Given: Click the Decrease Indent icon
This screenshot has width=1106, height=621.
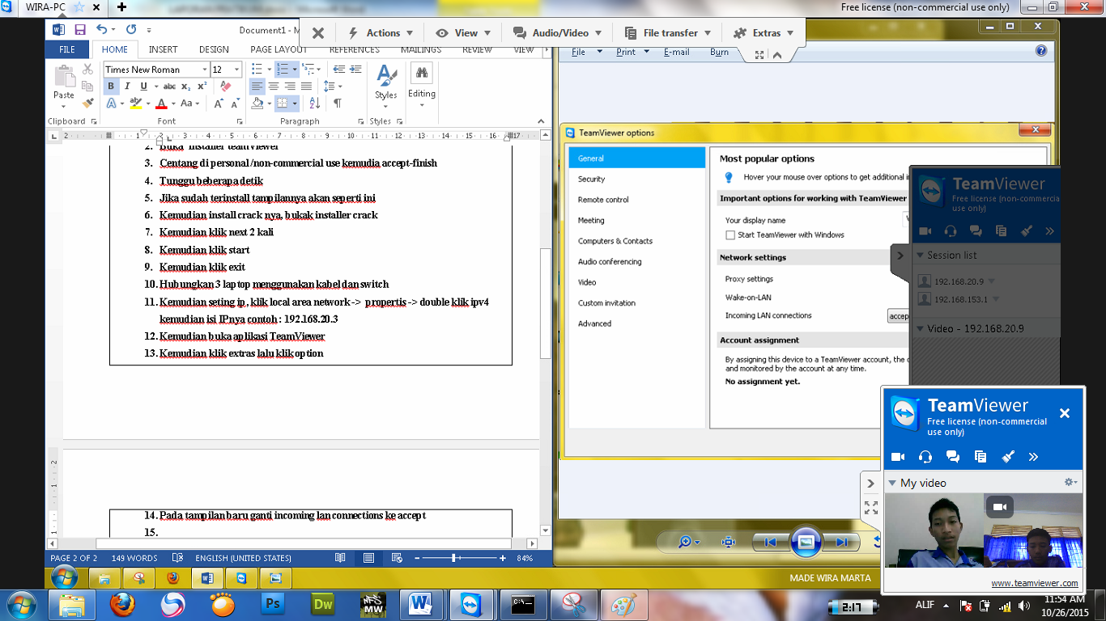Looking at the screenshot, I should coord(339,70).
